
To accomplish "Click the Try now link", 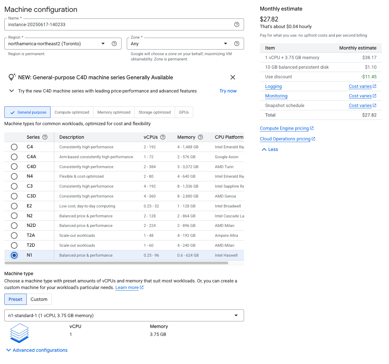I will pos(228,91).
